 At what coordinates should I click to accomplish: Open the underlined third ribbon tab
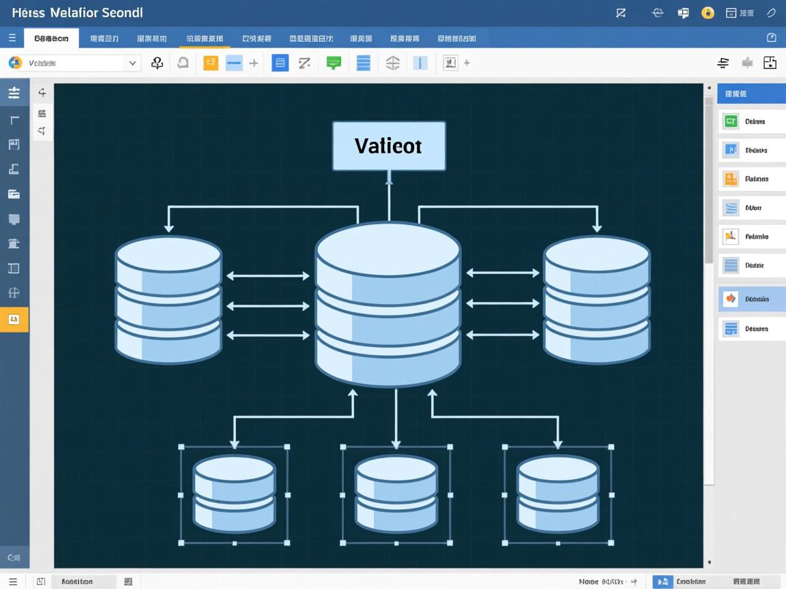pos(204,39)
